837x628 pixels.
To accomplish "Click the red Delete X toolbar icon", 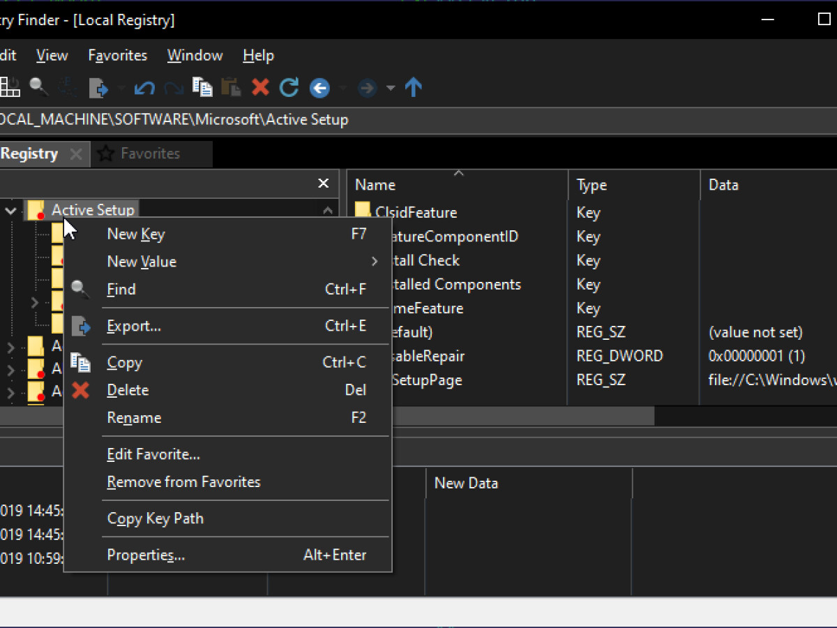I will (259, 87).
